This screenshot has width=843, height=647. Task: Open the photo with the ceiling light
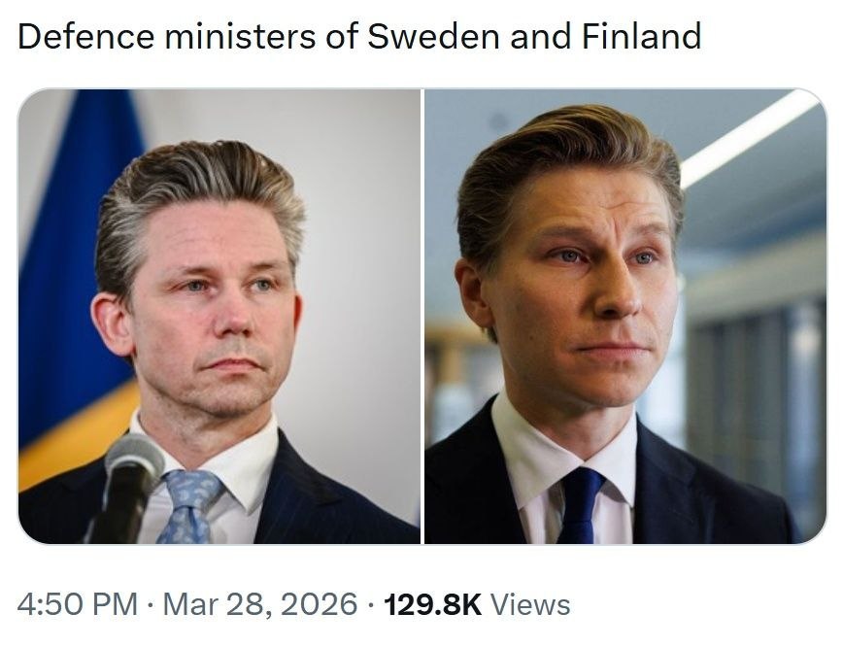point(624,317)
